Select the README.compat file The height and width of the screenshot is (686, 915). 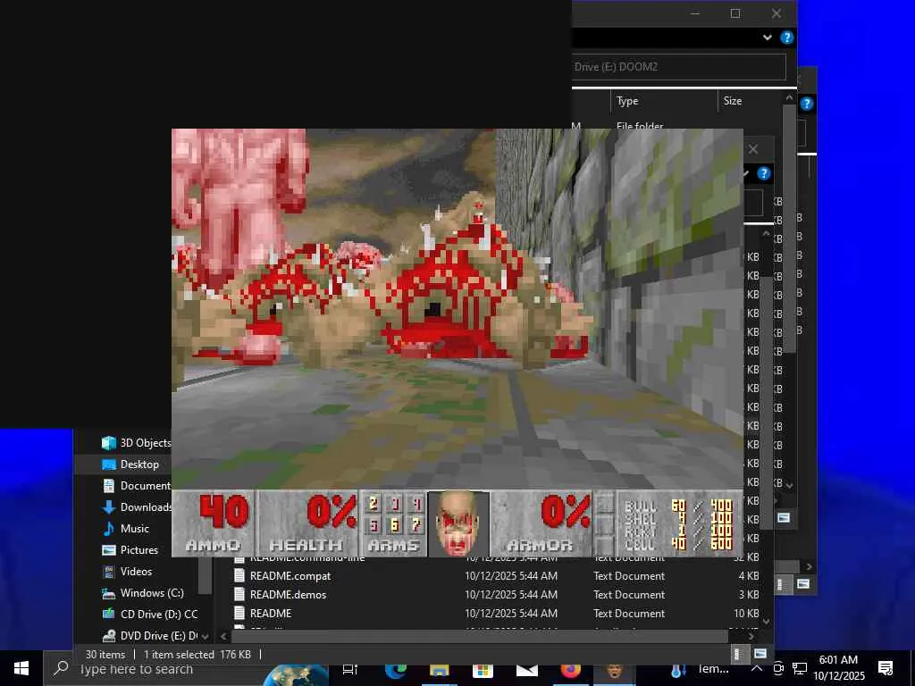[x=290, y=576]
